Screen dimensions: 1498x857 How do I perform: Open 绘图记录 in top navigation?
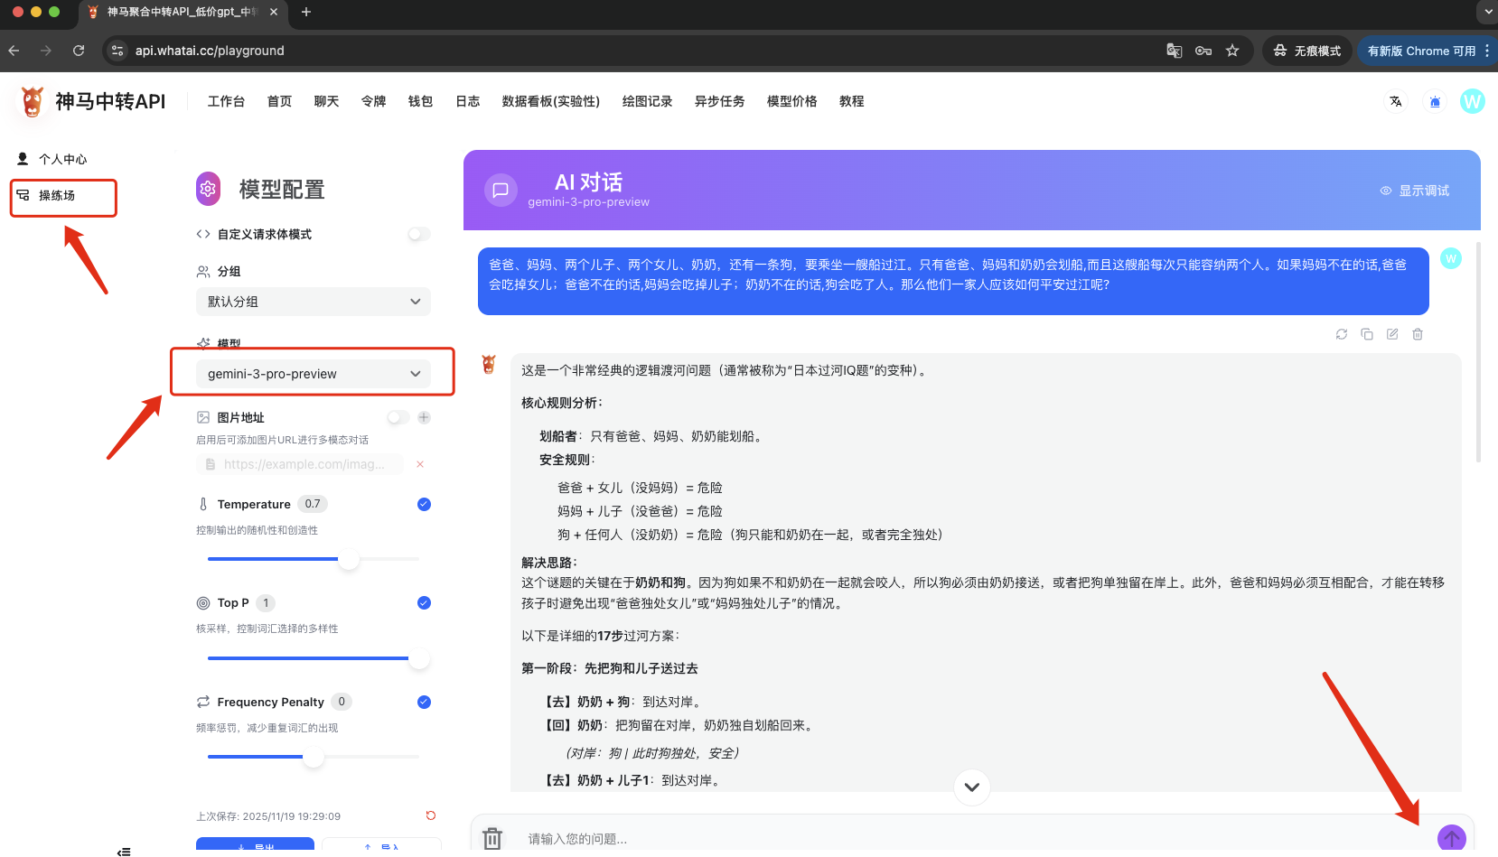tap(647, 101)
